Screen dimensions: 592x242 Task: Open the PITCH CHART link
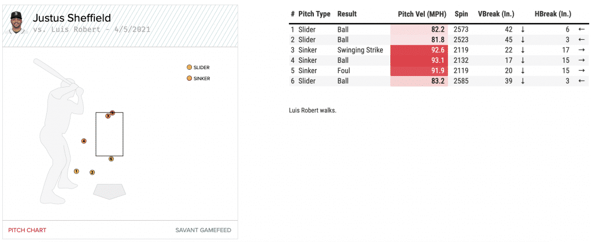click(27, 230)
